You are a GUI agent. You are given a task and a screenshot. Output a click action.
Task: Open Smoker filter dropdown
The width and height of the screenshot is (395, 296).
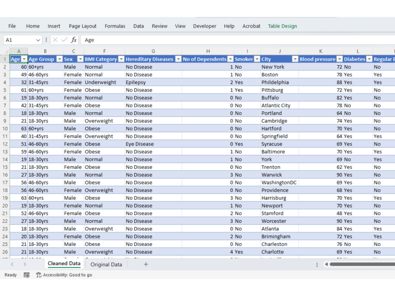257,59
